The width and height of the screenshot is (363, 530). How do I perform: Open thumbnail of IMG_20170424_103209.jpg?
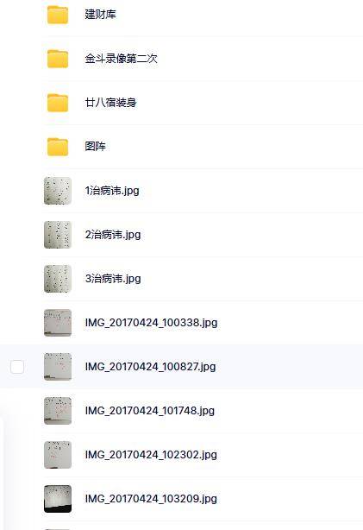tap(58, 499)
